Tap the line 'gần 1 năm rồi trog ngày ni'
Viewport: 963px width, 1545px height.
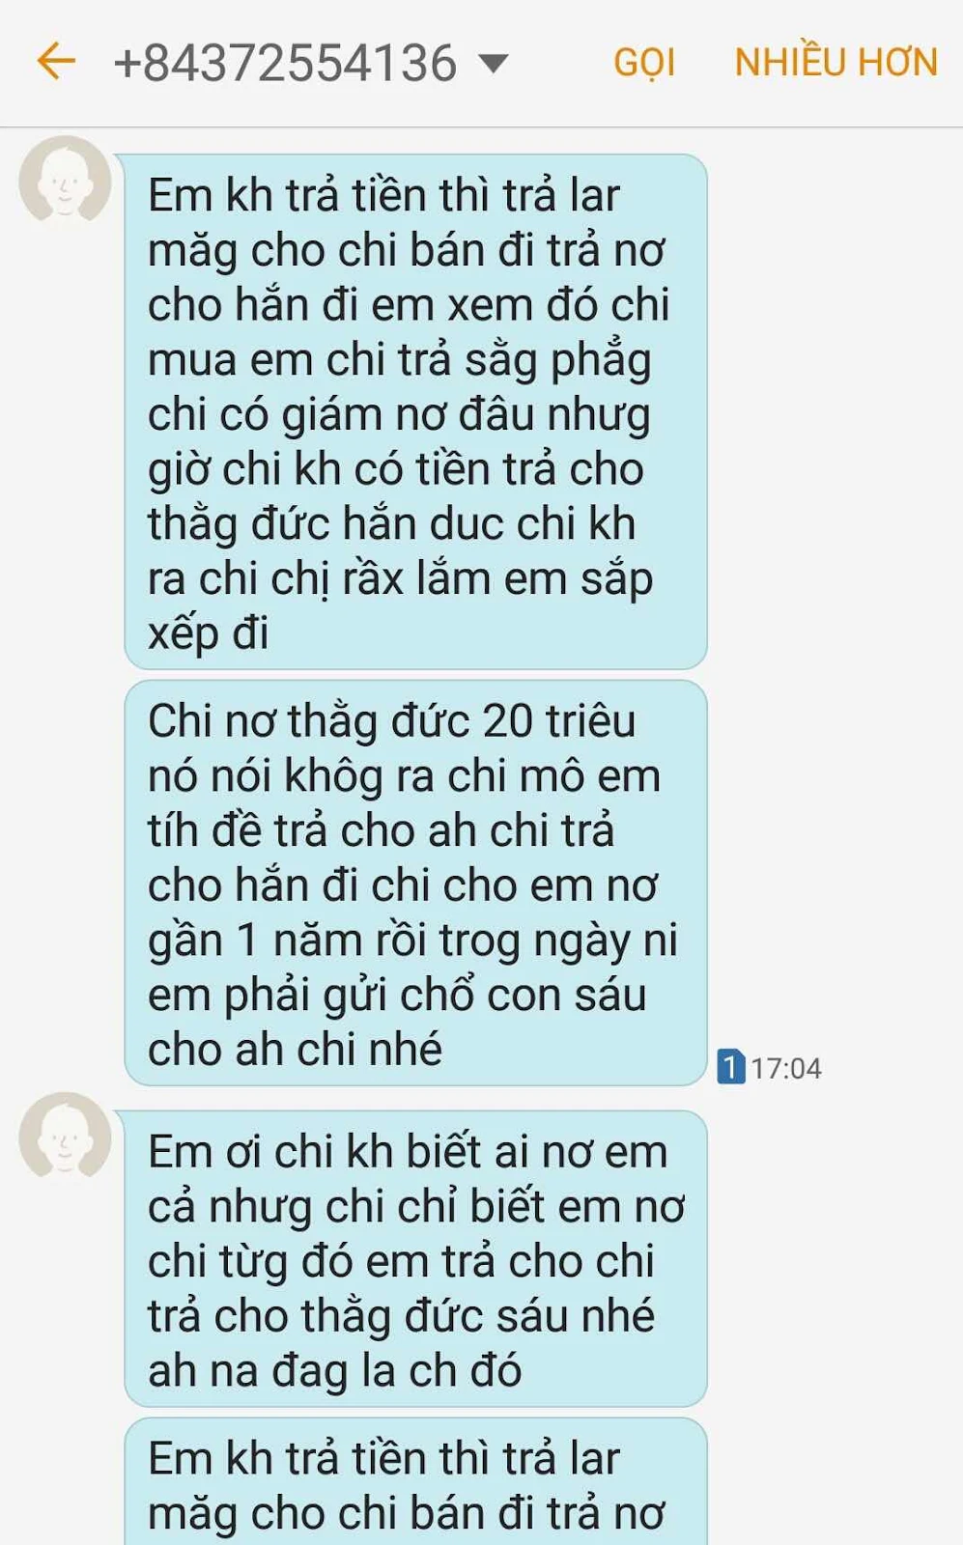(412, 941)
